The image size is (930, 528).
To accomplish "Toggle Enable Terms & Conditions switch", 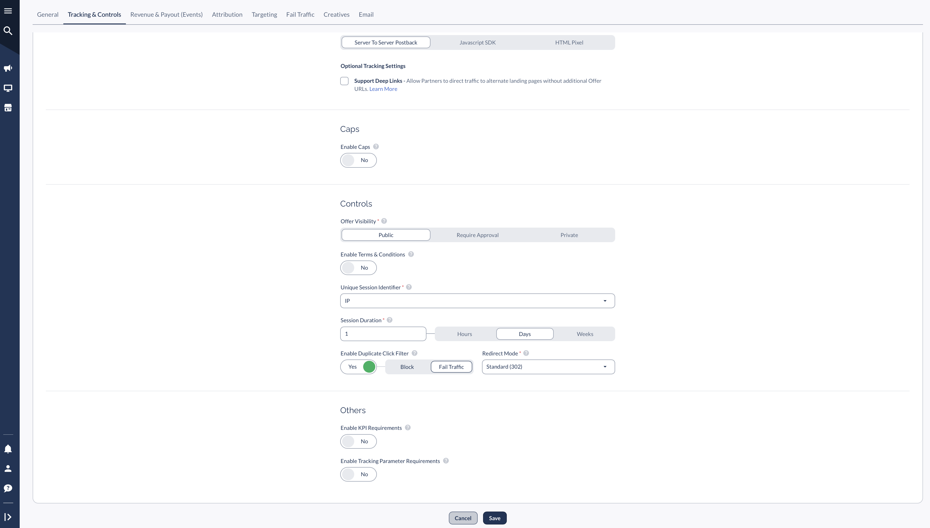I will coord(359,268).
